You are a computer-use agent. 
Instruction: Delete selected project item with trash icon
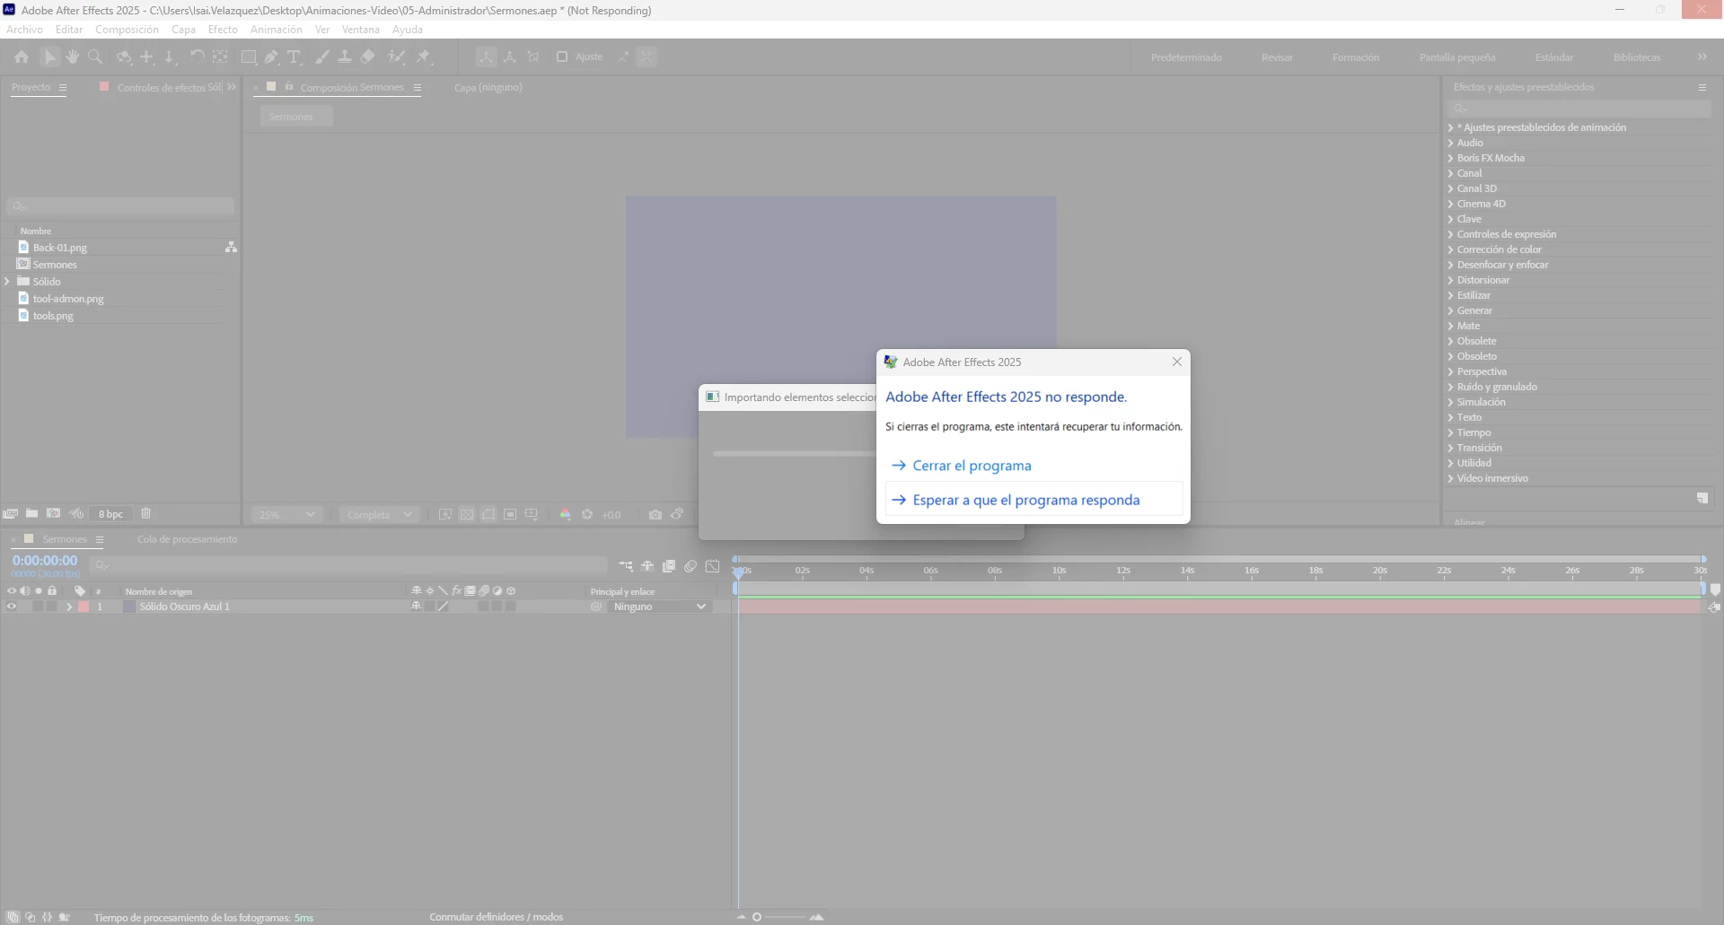pos(146,514)
